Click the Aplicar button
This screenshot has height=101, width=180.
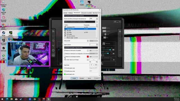89,78
